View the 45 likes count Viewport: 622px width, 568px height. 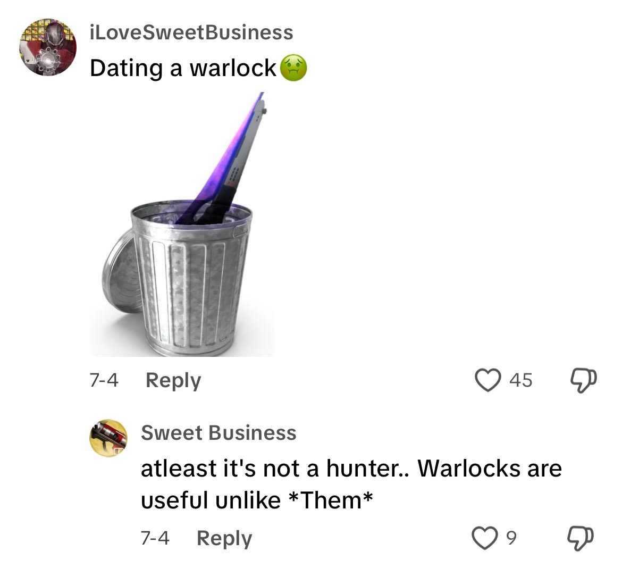(521, 380)
